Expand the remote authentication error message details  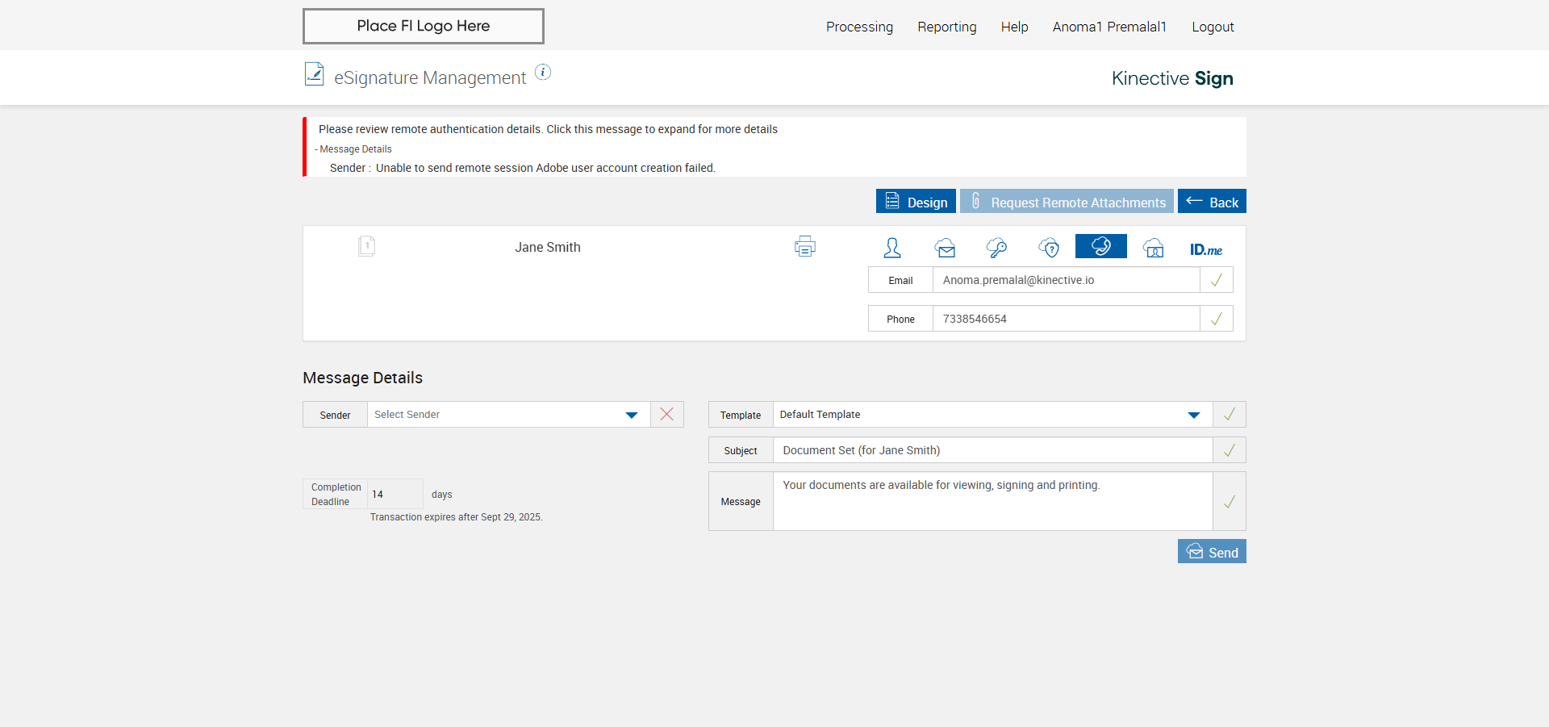(x=548, y=129)
